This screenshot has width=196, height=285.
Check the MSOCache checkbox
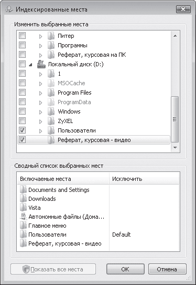pos(23,83)
